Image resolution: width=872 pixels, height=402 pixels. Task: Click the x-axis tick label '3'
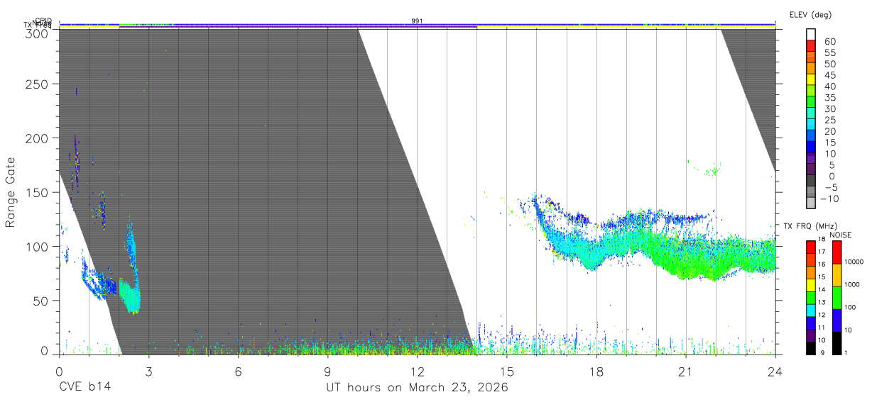click(x=148, y=371)
